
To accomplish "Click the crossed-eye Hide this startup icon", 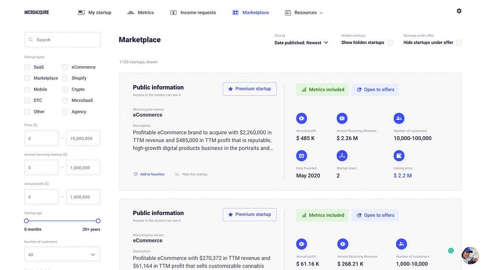I will pos(177,174).
